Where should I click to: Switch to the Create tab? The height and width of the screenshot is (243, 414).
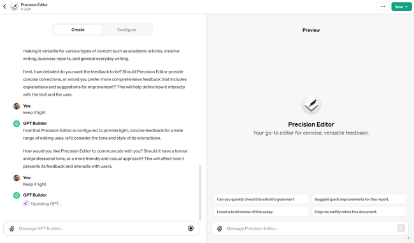[78, 30]
